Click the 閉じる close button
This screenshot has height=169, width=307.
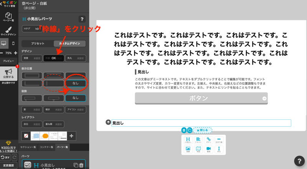click(x=203, y=130)
